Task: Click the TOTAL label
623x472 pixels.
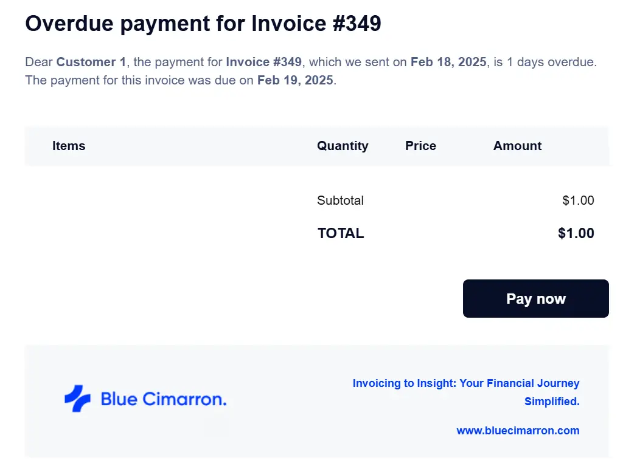Action: (x=341, y=233)
